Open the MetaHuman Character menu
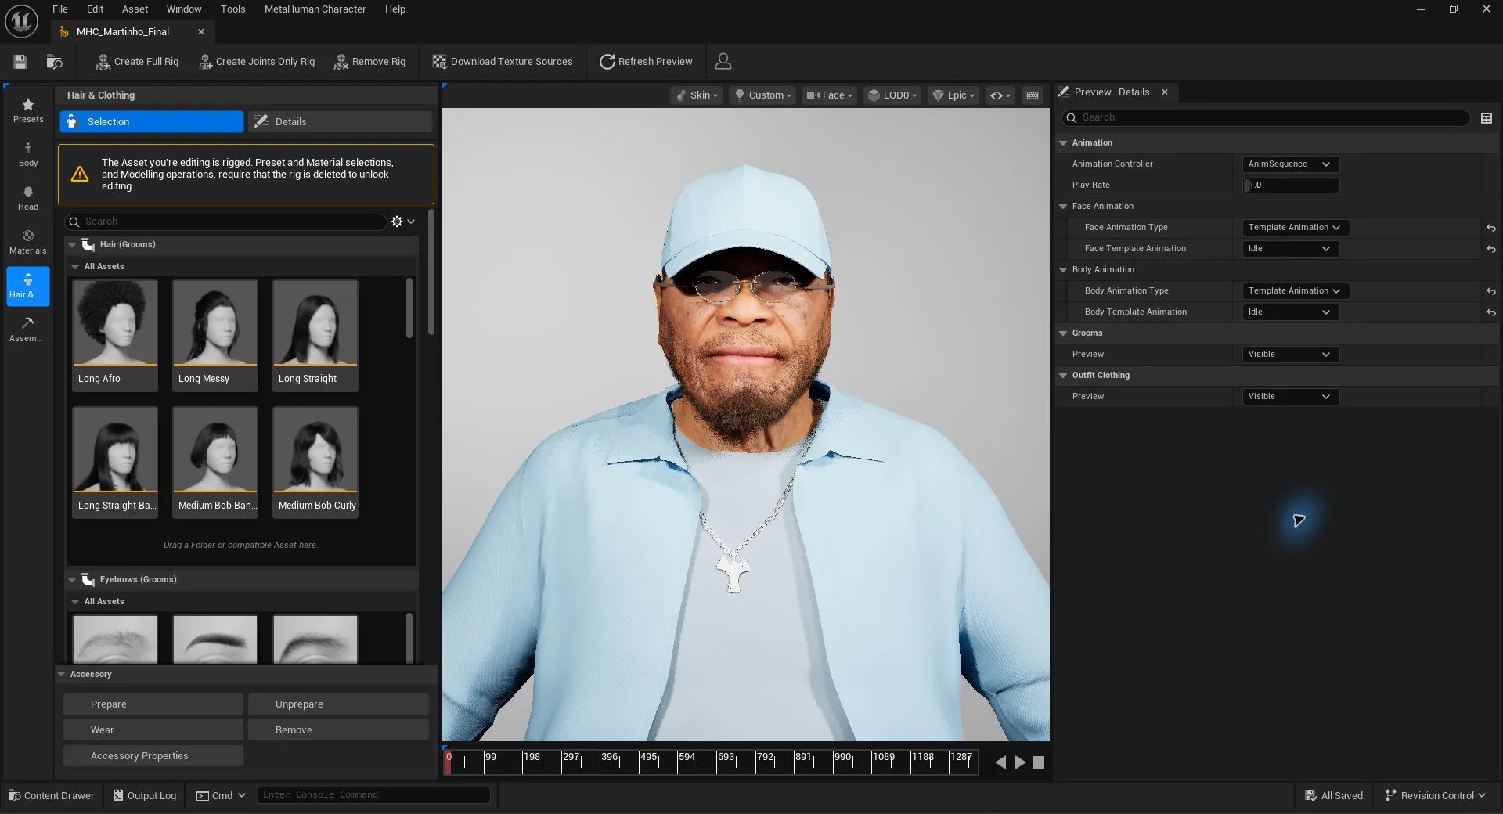The width and height of the screenshot is (1503, 814). coord(315,9)
